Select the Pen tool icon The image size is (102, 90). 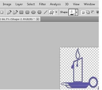click(x=9, y=12)
